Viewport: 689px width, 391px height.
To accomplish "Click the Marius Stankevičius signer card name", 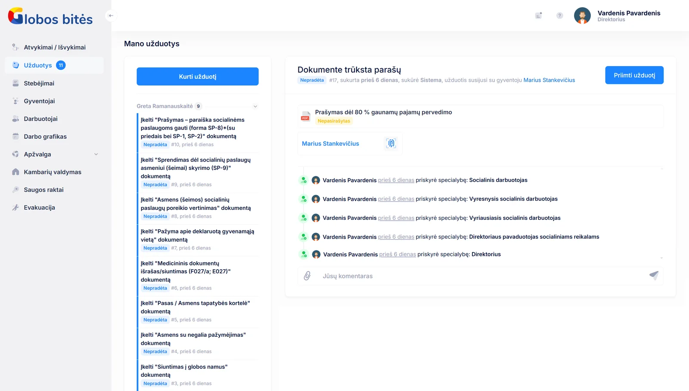I will pos(330,144).
